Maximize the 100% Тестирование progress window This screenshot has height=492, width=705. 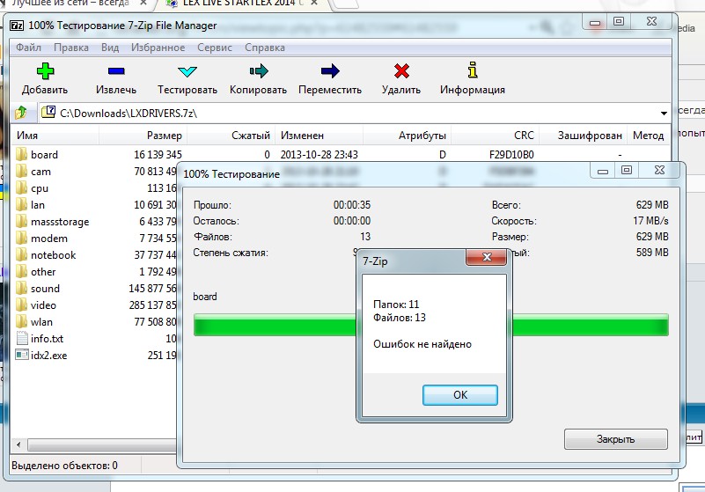tap(627, 170)
